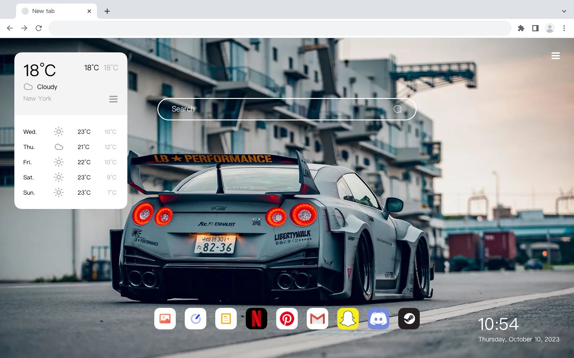Open the Steam shortcut
The width and height of the screenshot is (574, 358).
[409, 319]
